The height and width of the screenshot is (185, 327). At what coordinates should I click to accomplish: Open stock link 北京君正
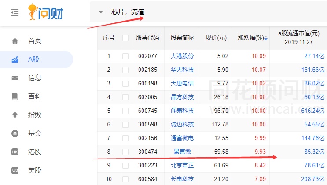point(182,165)
